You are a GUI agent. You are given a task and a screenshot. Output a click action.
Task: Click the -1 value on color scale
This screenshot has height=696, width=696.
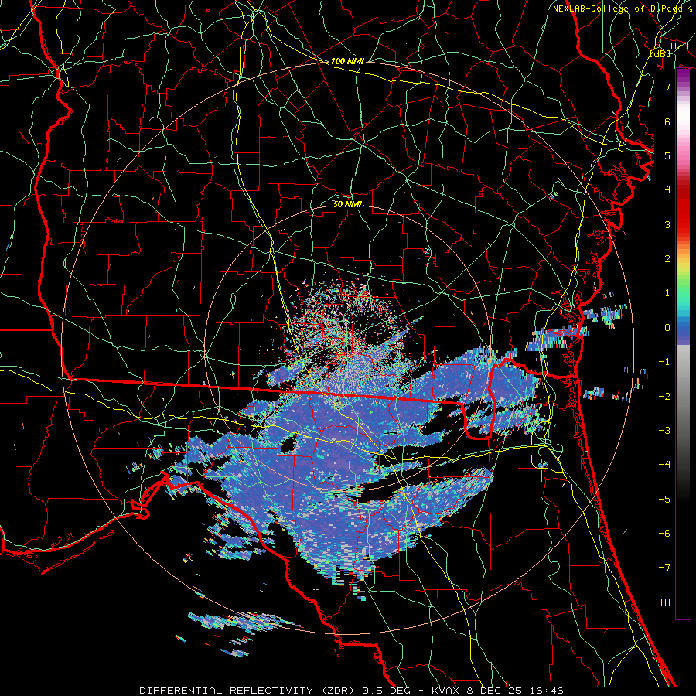pyautogui.click(x=664, y=362)
